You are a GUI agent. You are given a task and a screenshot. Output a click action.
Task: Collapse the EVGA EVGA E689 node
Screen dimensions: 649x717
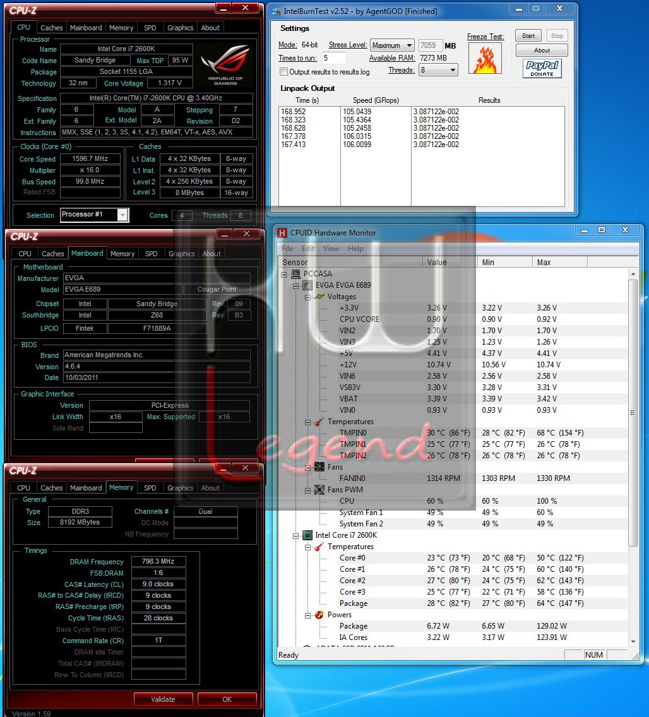tap(296, 286)
